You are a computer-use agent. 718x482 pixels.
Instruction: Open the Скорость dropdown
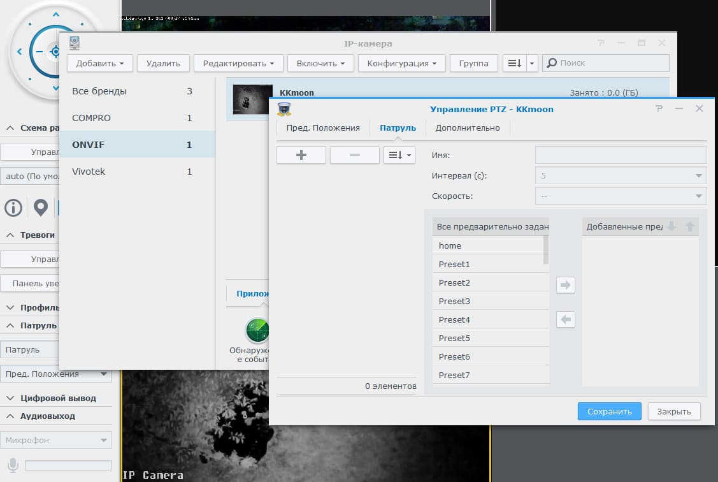point(621,196)
